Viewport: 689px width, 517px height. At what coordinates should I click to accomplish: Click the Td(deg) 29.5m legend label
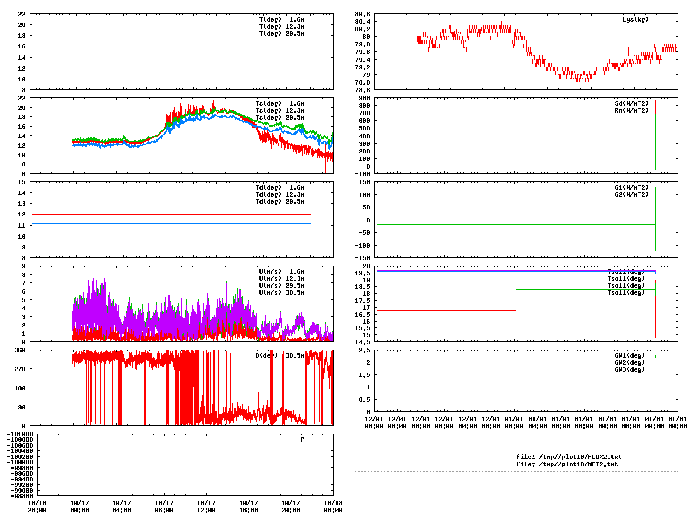(279, 201)
